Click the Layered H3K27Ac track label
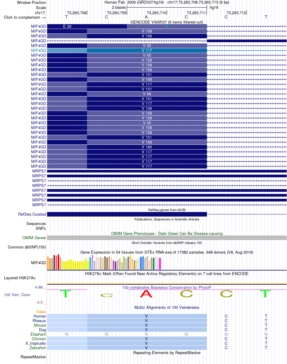 click(x=20, y=277)
